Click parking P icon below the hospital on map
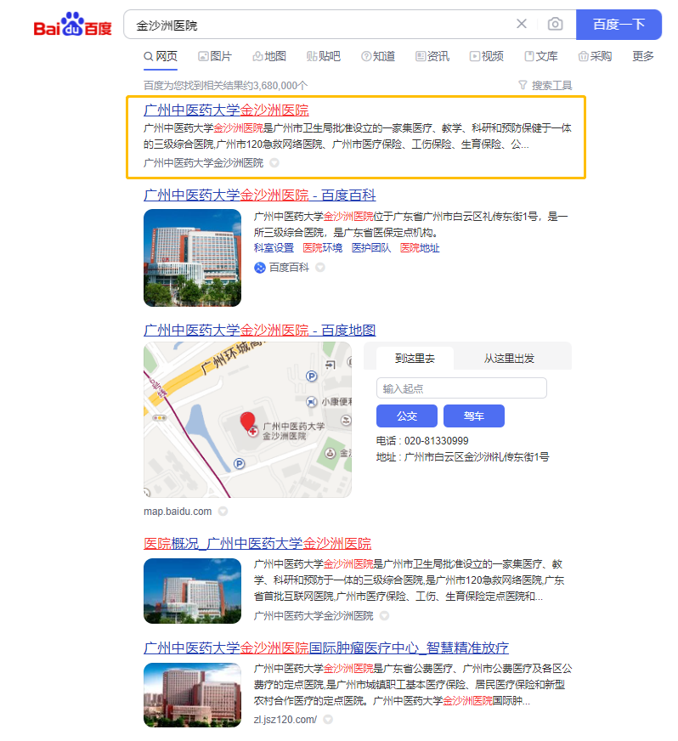This screenshot has height=741, width=678. pos(240,464)
